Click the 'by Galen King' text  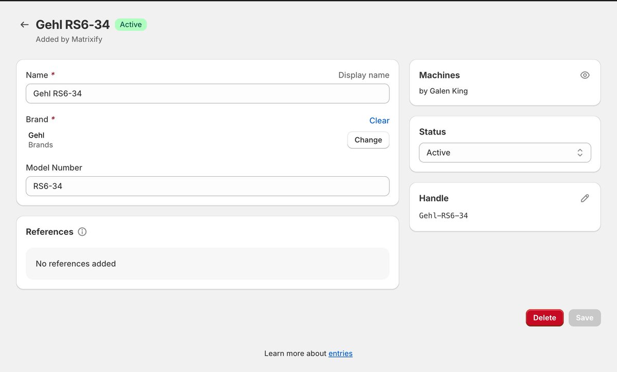click(443, 91)
